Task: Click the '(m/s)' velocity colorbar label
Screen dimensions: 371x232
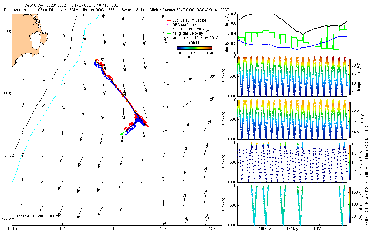Action: coord(194,42)
